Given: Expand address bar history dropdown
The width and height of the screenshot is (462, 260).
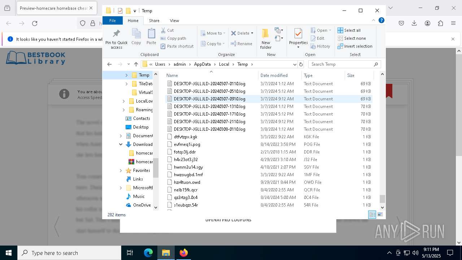Looking at the screenshot, I should click(x=295, y=64).
